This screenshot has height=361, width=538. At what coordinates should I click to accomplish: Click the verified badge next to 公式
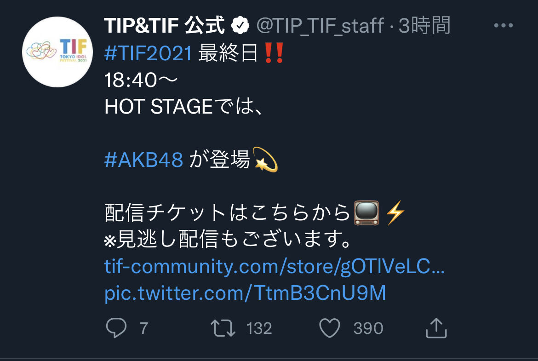[240, 25]
